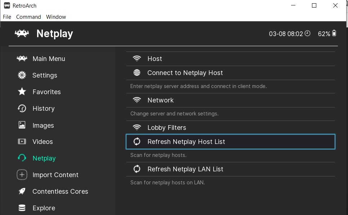
Task: Open the Command menu
Action: [x=28, y=17]
